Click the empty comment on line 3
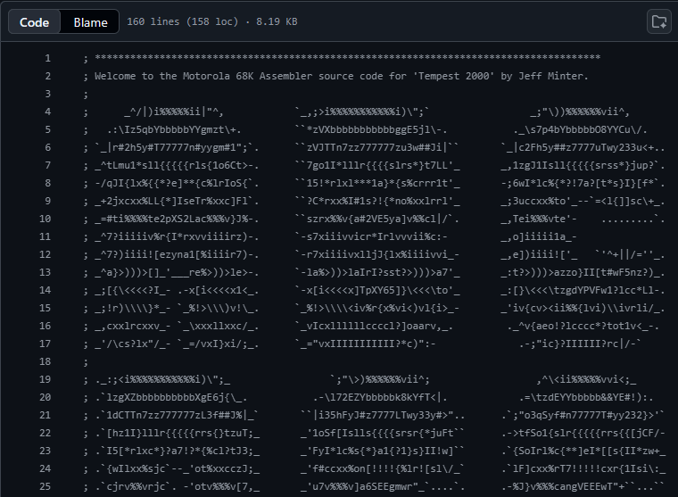Image resolution: width=678 pixels, height=497 pixels. pos(86,94)
